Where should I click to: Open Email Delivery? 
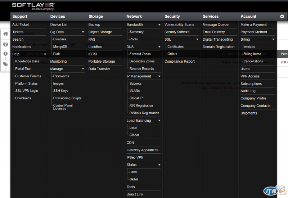coord(213,32)
